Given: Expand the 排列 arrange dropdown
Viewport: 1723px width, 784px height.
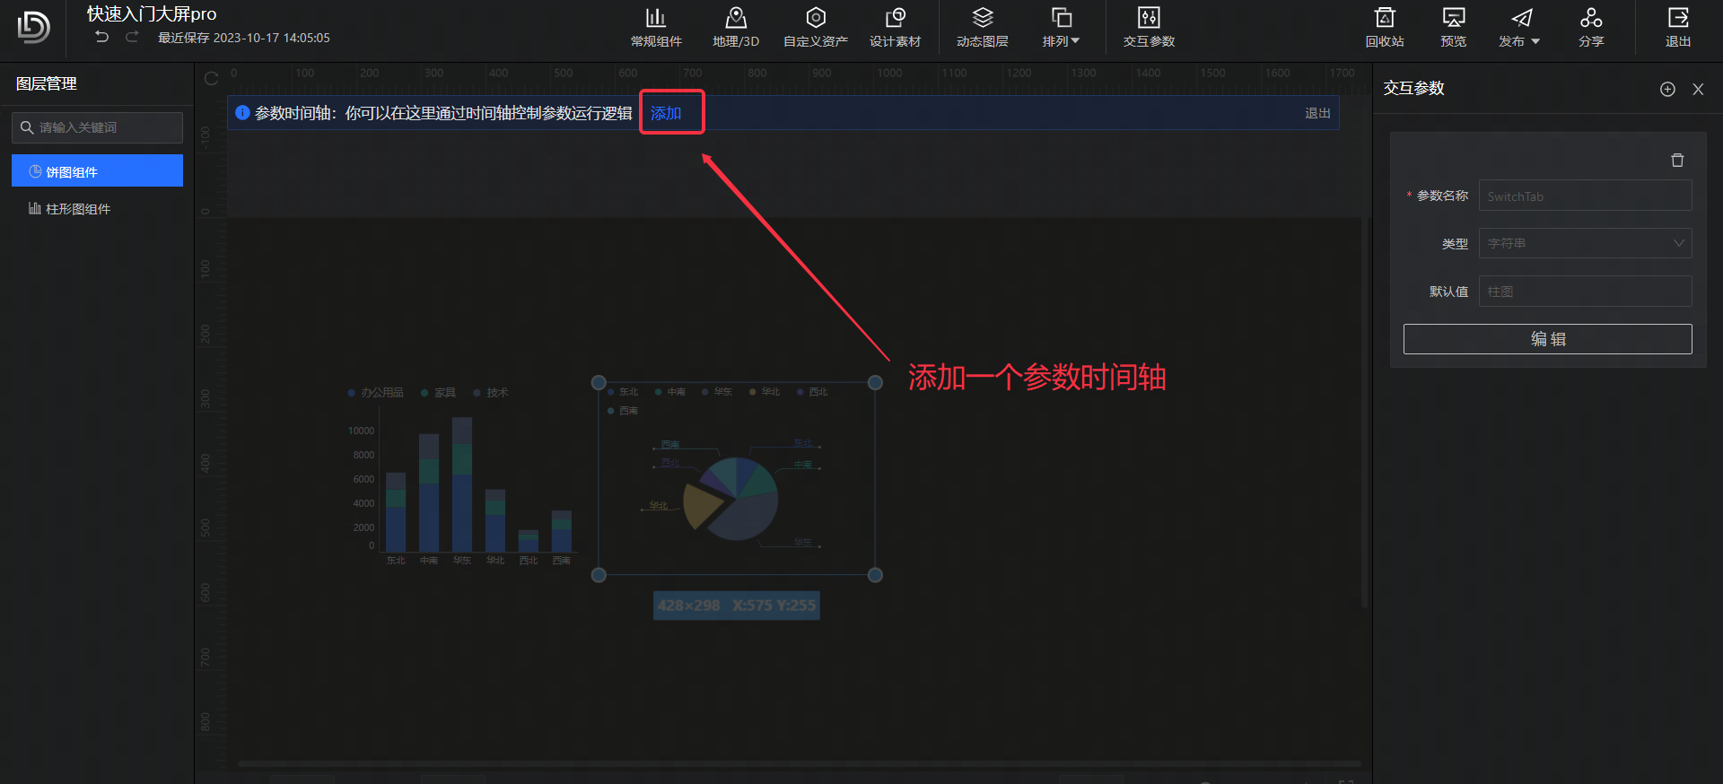Looking at the screenshot, I should [x=1061, y=27].
